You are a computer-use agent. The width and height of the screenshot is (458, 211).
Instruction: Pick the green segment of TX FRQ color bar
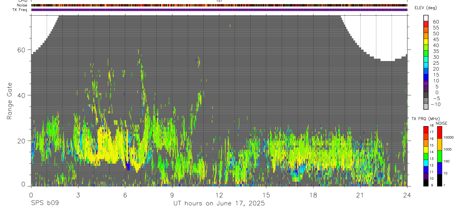tap(426, 156)
